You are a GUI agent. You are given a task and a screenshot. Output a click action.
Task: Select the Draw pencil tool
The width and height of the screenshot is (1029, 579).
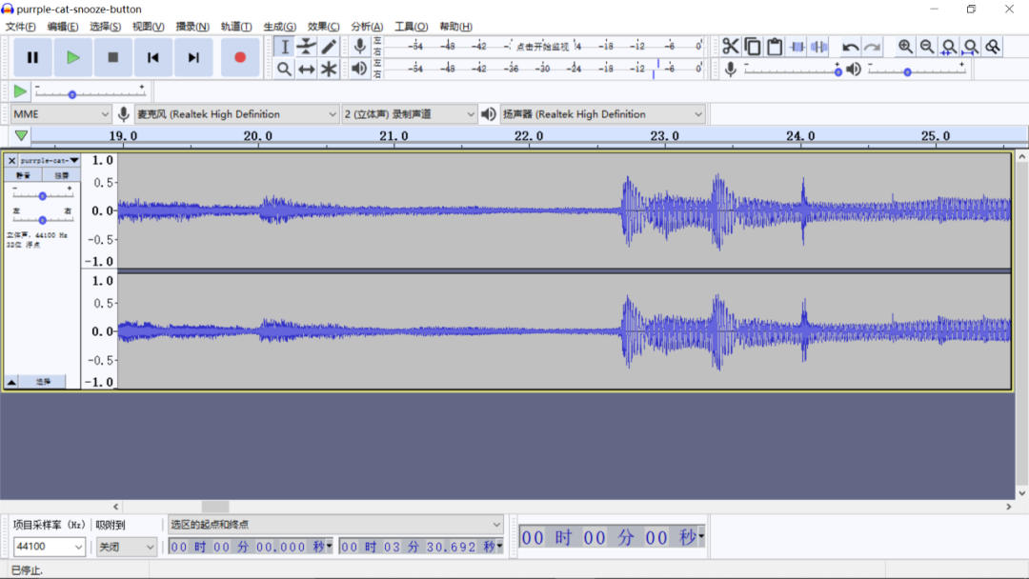(x=329, y=47)
